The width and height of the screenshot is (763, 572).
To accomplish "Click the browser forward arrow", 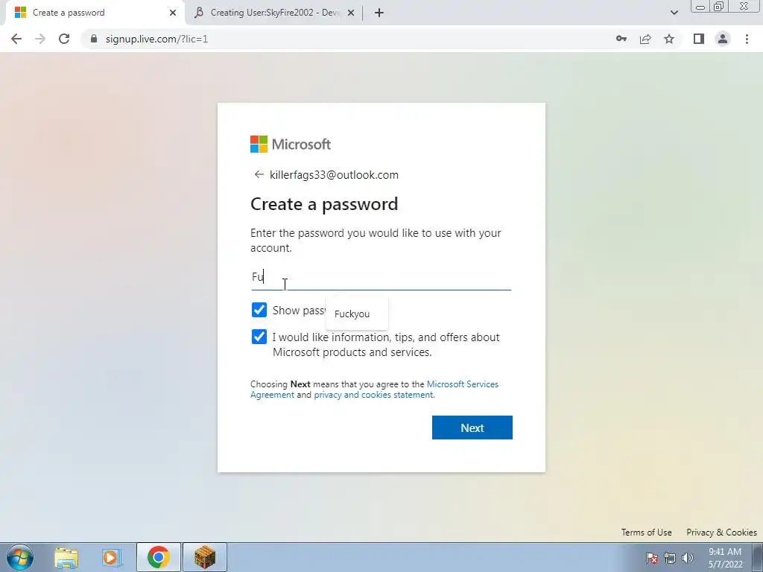I will point(40,39).
